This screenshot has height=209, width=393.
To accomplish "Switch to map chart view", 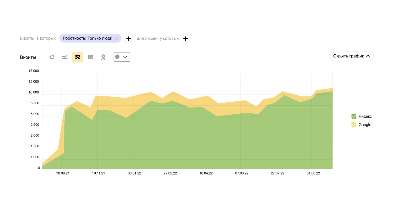I will 103,57.
